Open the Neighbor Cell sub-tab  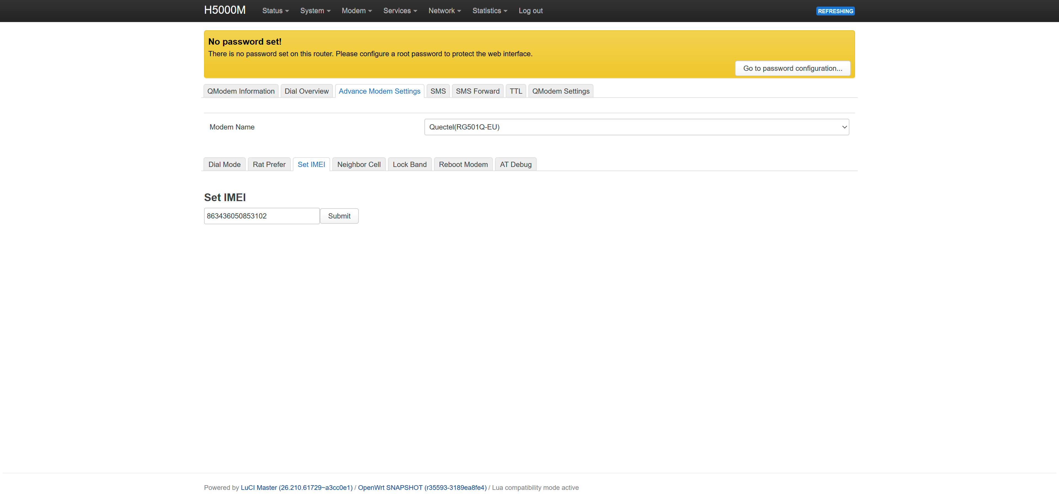(359, 164)
